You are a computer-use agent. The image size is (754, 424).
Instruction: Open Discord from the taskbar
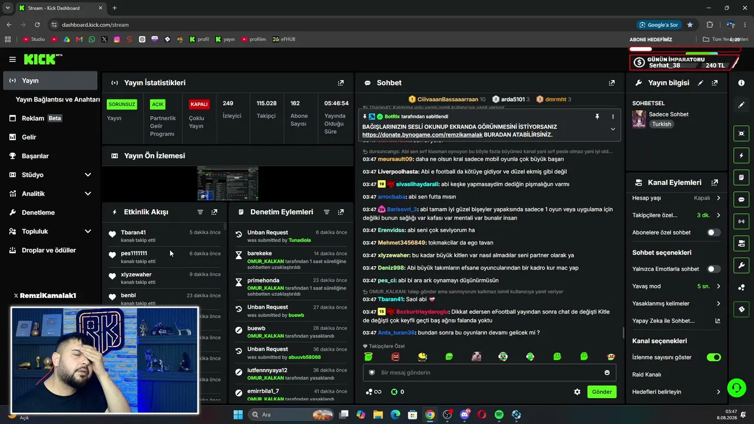pos(465,415)
